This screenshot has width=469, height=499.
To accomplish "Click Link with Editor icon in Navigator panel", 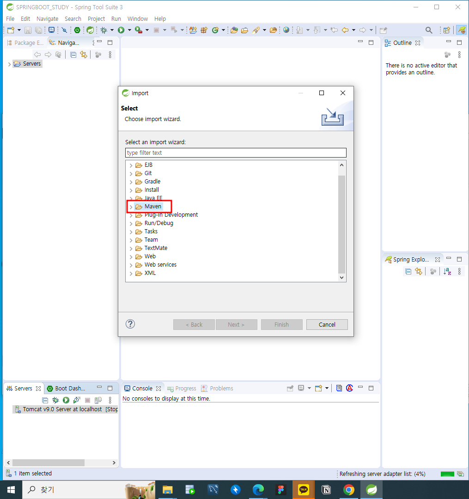I will click(x=84, y=55).
